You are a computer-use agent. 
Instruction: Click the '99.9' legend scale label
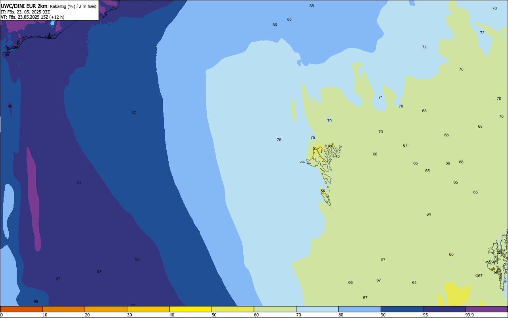point(470,315)
